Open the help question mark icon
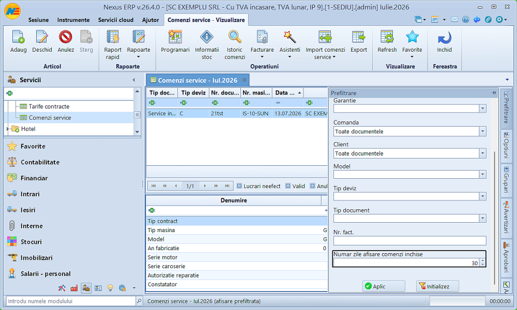 (x=466, y=20)
